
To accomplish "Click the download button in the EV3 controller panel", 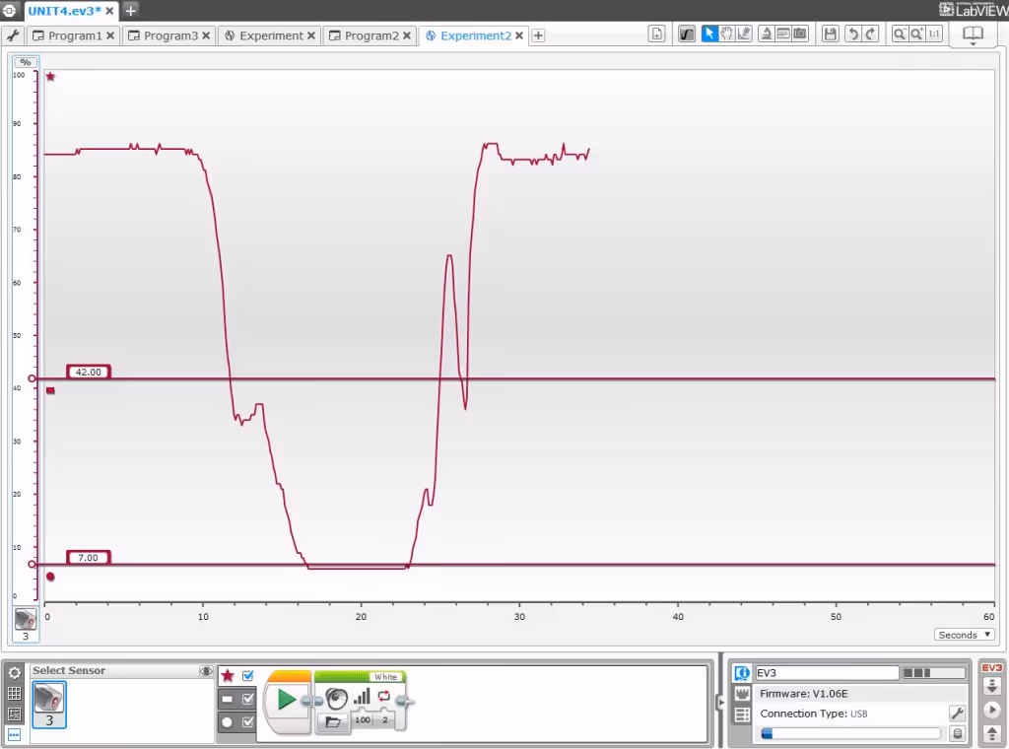I will click(x=992, y=684).
